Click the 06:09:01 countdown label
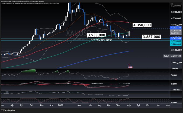The image size is (183, 113). pos(176,33)
